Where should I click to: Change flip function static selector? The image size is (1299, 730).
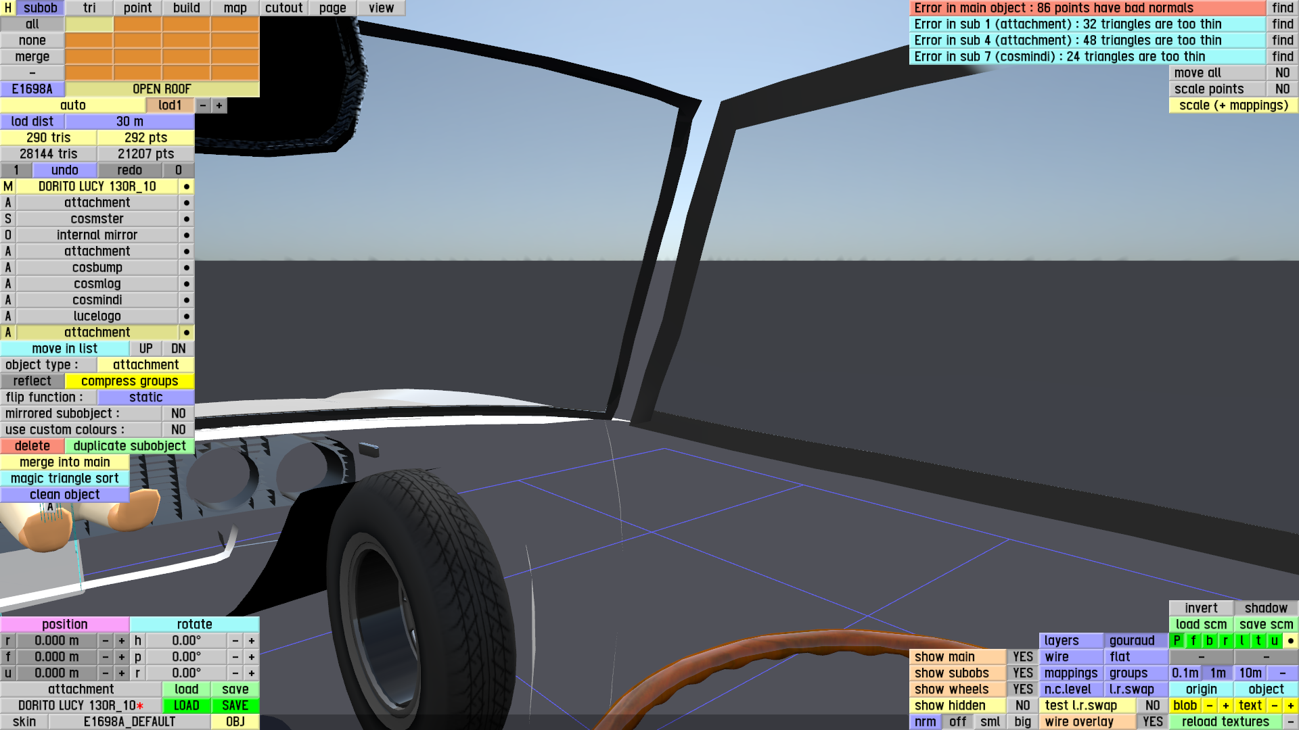pyautogui.click(x=145, y=397)
